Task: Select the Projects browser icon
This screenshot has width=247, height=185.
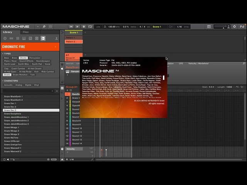Action: coord(5,39)
